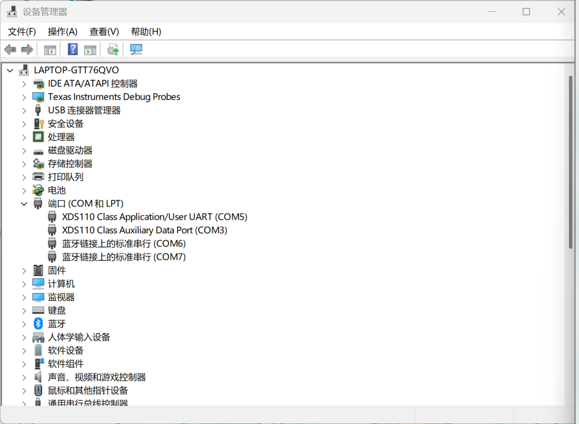Expand the 蓝牙 node
This screenshot has height=424, width=579.
coord(24,324)
